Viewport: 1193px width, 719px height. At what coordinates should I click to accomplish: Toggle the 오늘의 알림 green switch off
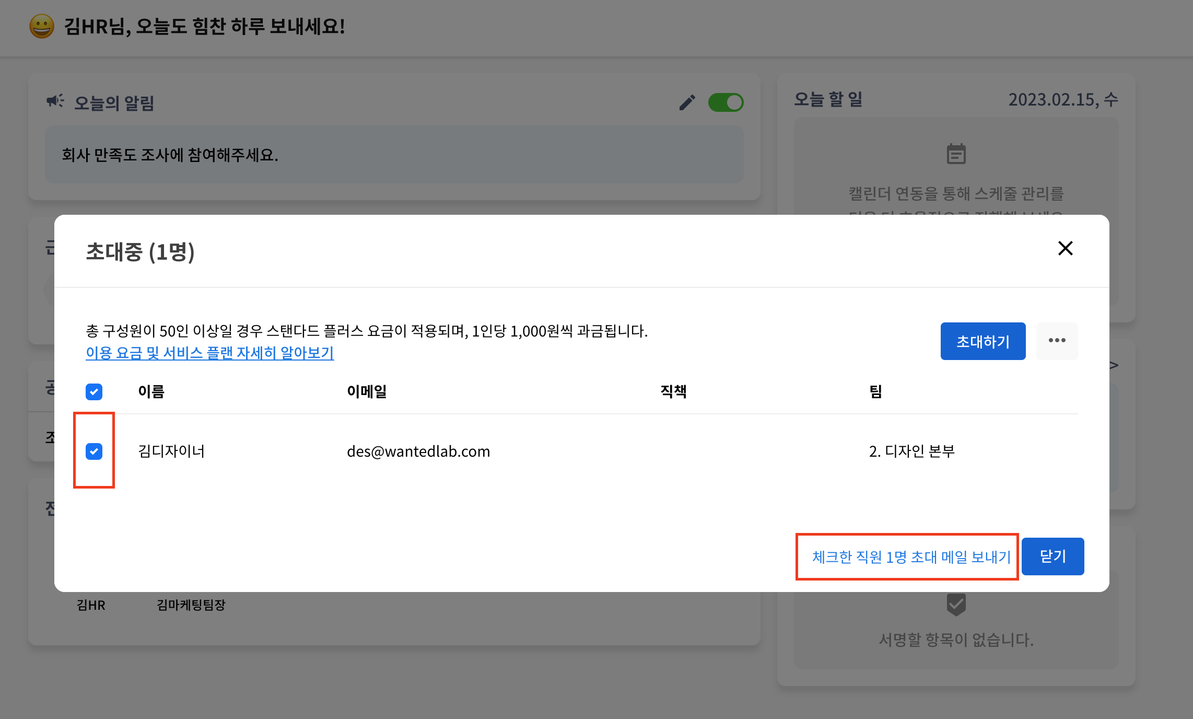(x=726, y=102)
